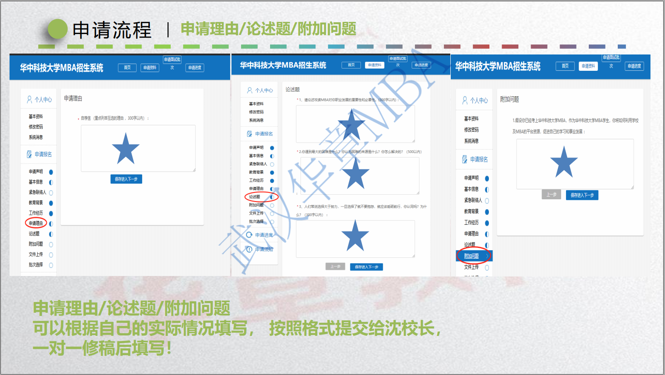
Task: Select 论述题 sidebar item on 申请理由 page
Action: (34, 234)
